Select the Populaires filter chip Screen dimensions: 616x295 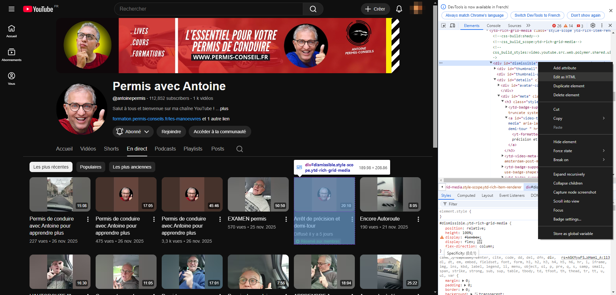[x=90, y=167]
